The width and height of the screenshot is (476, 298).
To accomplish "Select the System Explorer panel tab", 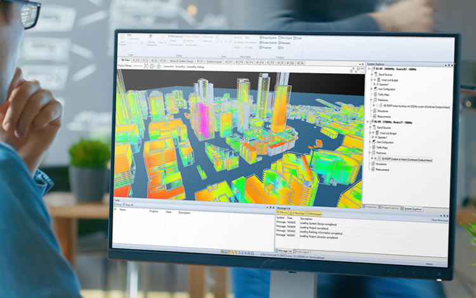I will tap(413, 208).
